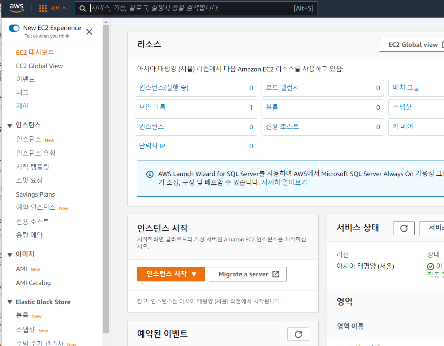Open 스팟 요청 in the sidebar
The height and width of the screenshot is (346, 444).
tap(29, 180)
